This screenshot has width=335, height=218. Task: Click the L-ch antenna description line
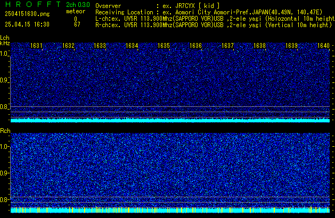pyautogui.click(x=215, y=19)
